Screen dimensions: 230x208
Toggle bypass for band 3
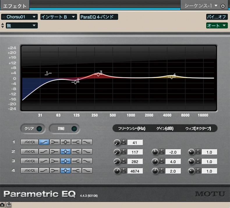(x=29, y=161)
